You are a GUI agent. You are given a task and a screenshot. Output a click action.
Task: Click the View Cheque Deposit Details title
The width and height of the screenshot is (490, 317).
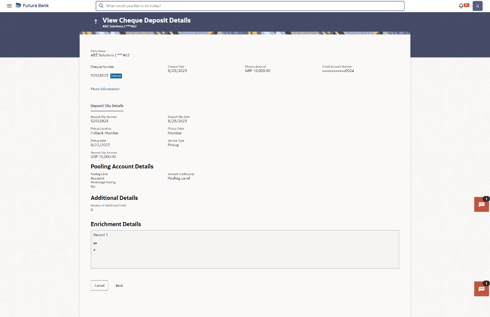pyautogui.click(x=147, y=20)
